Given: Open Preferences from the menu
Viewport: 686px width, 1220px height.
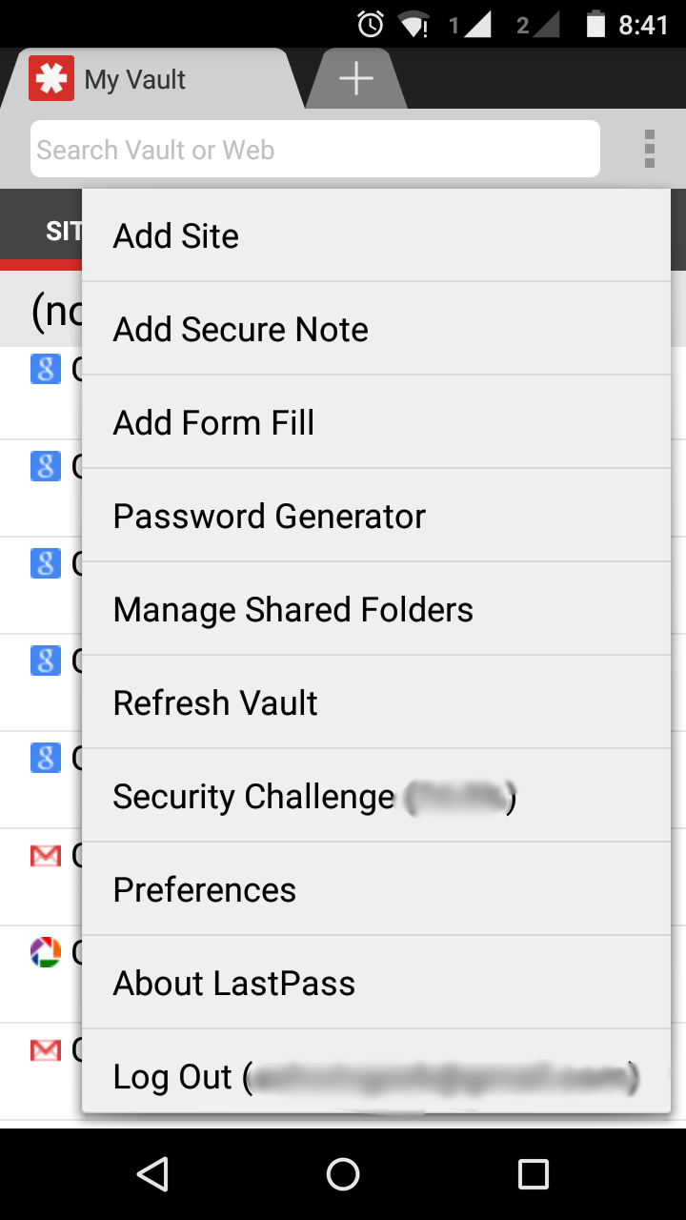Looking at the screenshot, I should pos(375,890).
